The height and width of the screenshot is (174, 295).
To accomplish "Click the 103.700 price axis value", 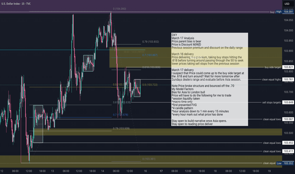I will (288, 92).
